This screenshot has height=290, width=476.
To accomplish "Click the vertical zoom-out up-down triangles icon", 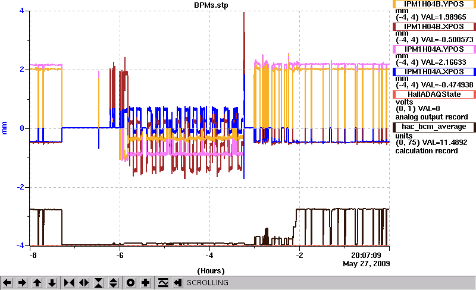I will click(x=114, y=283).
